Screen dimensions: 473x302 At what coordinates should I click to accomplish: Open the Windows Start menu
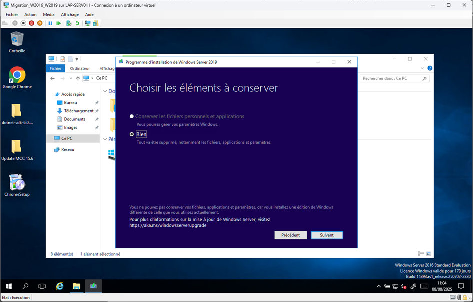[x=9, y=286]
